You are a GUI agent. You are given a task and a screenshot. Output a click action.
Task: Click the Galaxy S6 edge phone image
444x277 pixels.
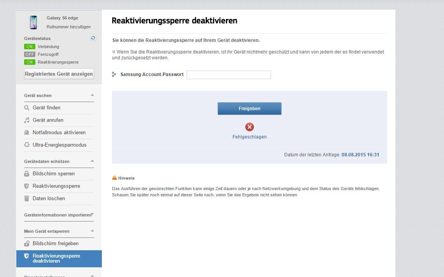click(33, 23)
